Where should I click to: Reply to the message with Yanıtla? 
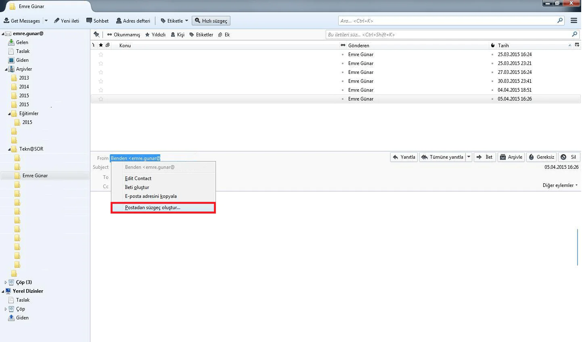404,157
